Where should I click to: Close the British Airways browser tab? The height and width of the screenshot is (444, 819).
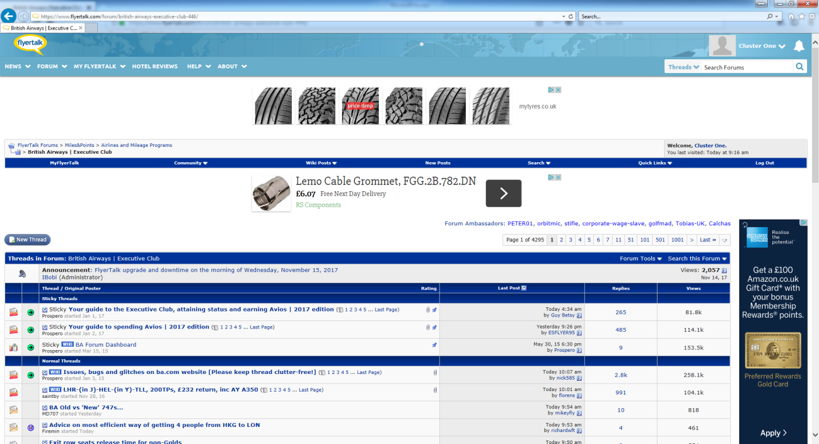(x=81, y=27)
